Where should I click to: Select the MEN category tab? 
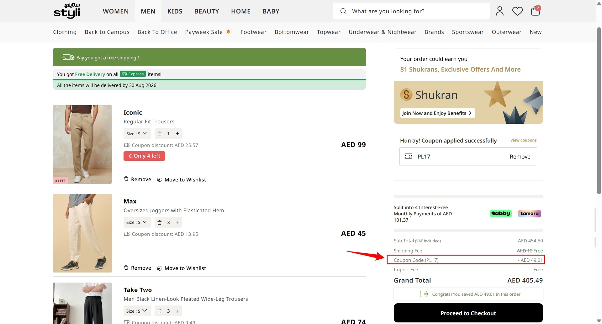(x=148, y=11)
